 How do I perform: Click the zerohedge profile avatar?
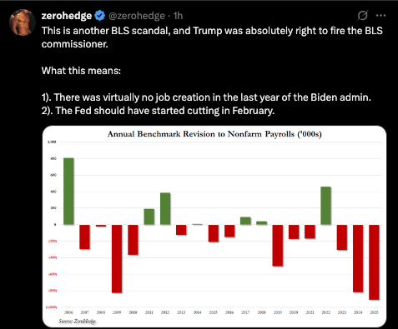[23, 22]
